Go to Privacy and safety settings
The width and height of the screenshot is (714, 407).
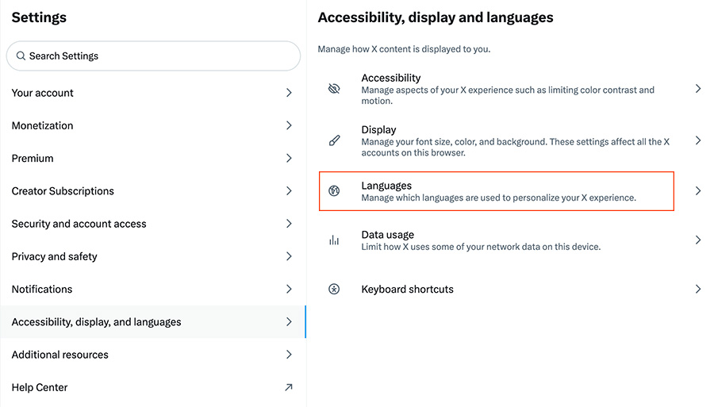pyautogui.click(x=153, y=257)
